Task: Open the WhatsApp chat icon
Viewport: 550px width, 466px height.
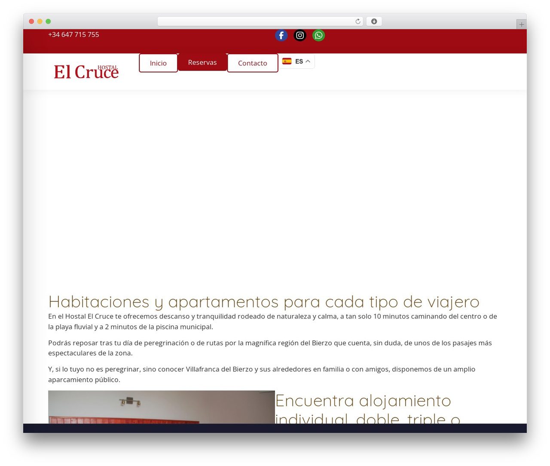Action: [x=319, y=35]
